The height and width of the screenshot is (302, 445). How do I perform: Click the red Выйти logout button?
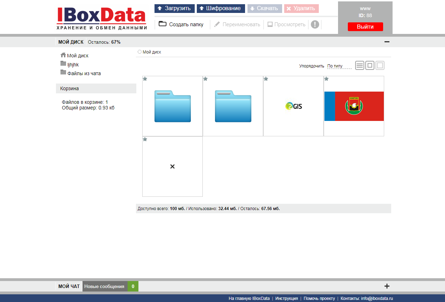pos(365,27)
